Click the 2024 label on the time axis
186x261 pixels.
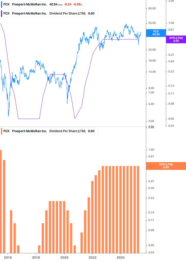point(121,258)
